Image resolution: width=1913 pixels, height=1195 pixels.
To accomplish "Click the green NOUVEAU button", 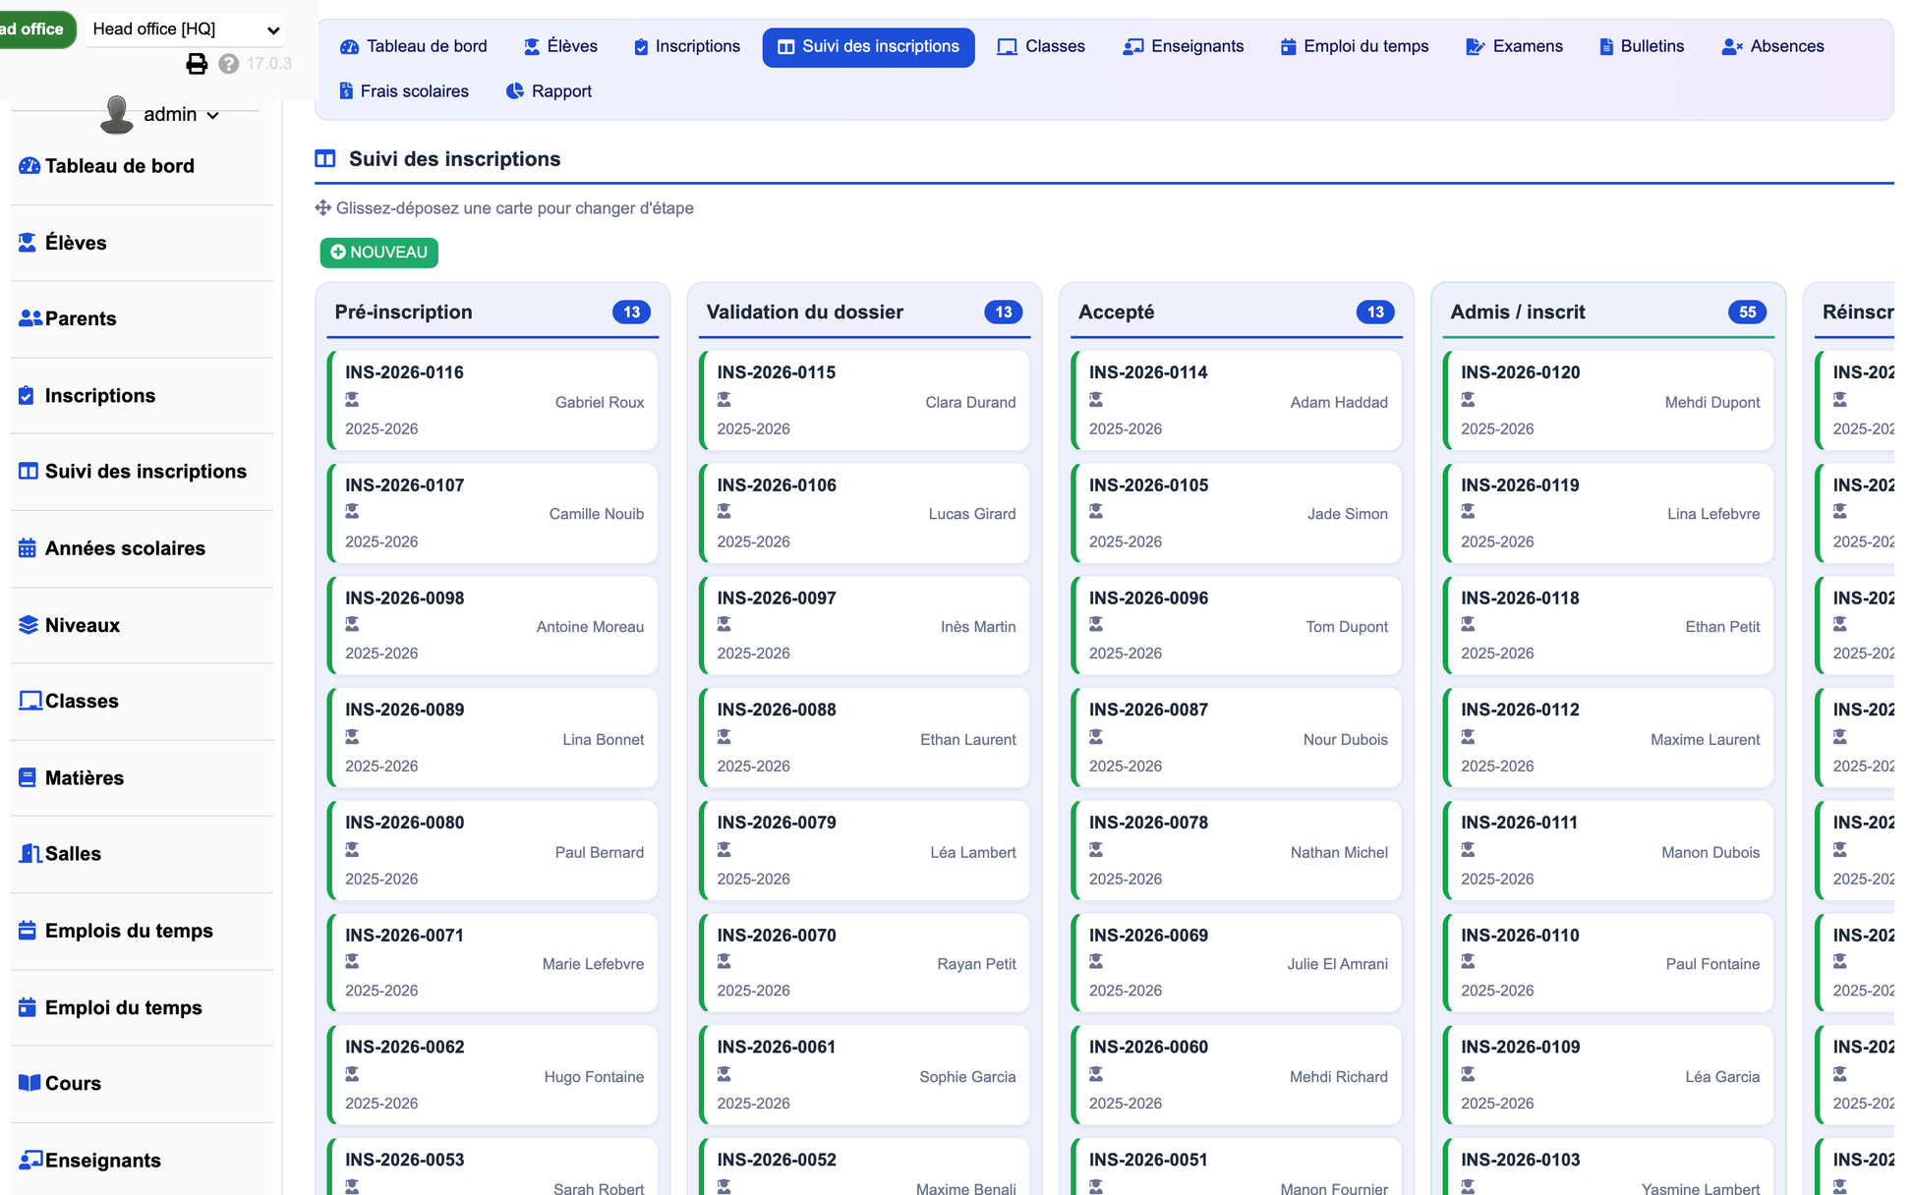I will 379,253.
